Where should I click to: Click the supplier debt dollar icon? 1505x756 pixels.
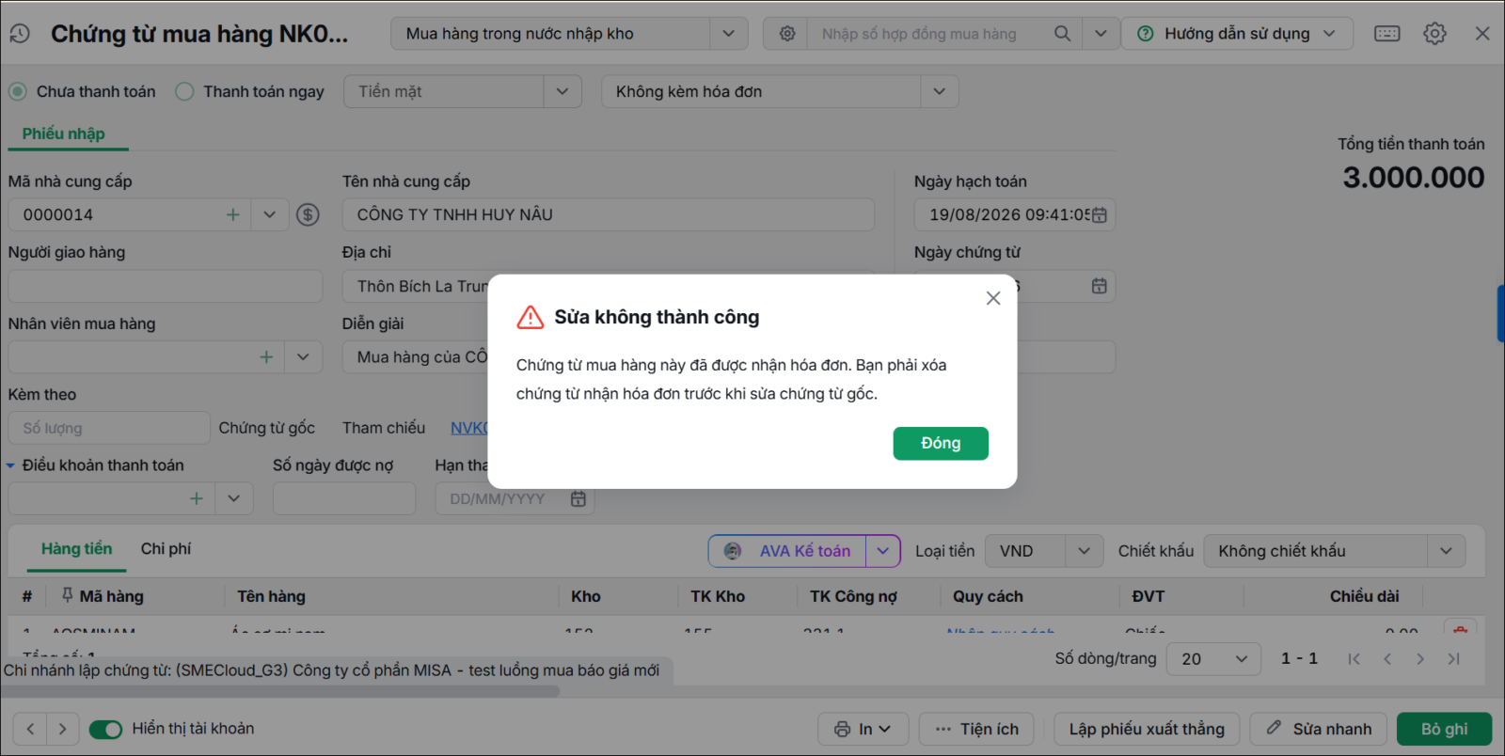(x=308, y=214)
